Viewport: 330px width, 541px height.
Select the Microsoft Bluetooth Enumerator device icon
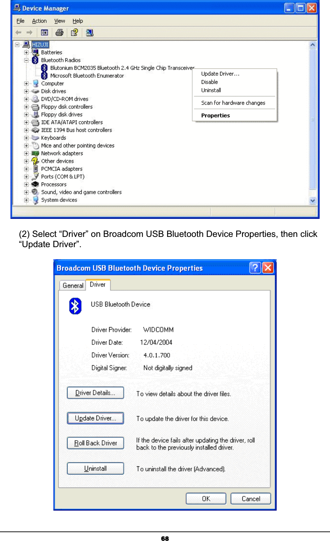44,76
